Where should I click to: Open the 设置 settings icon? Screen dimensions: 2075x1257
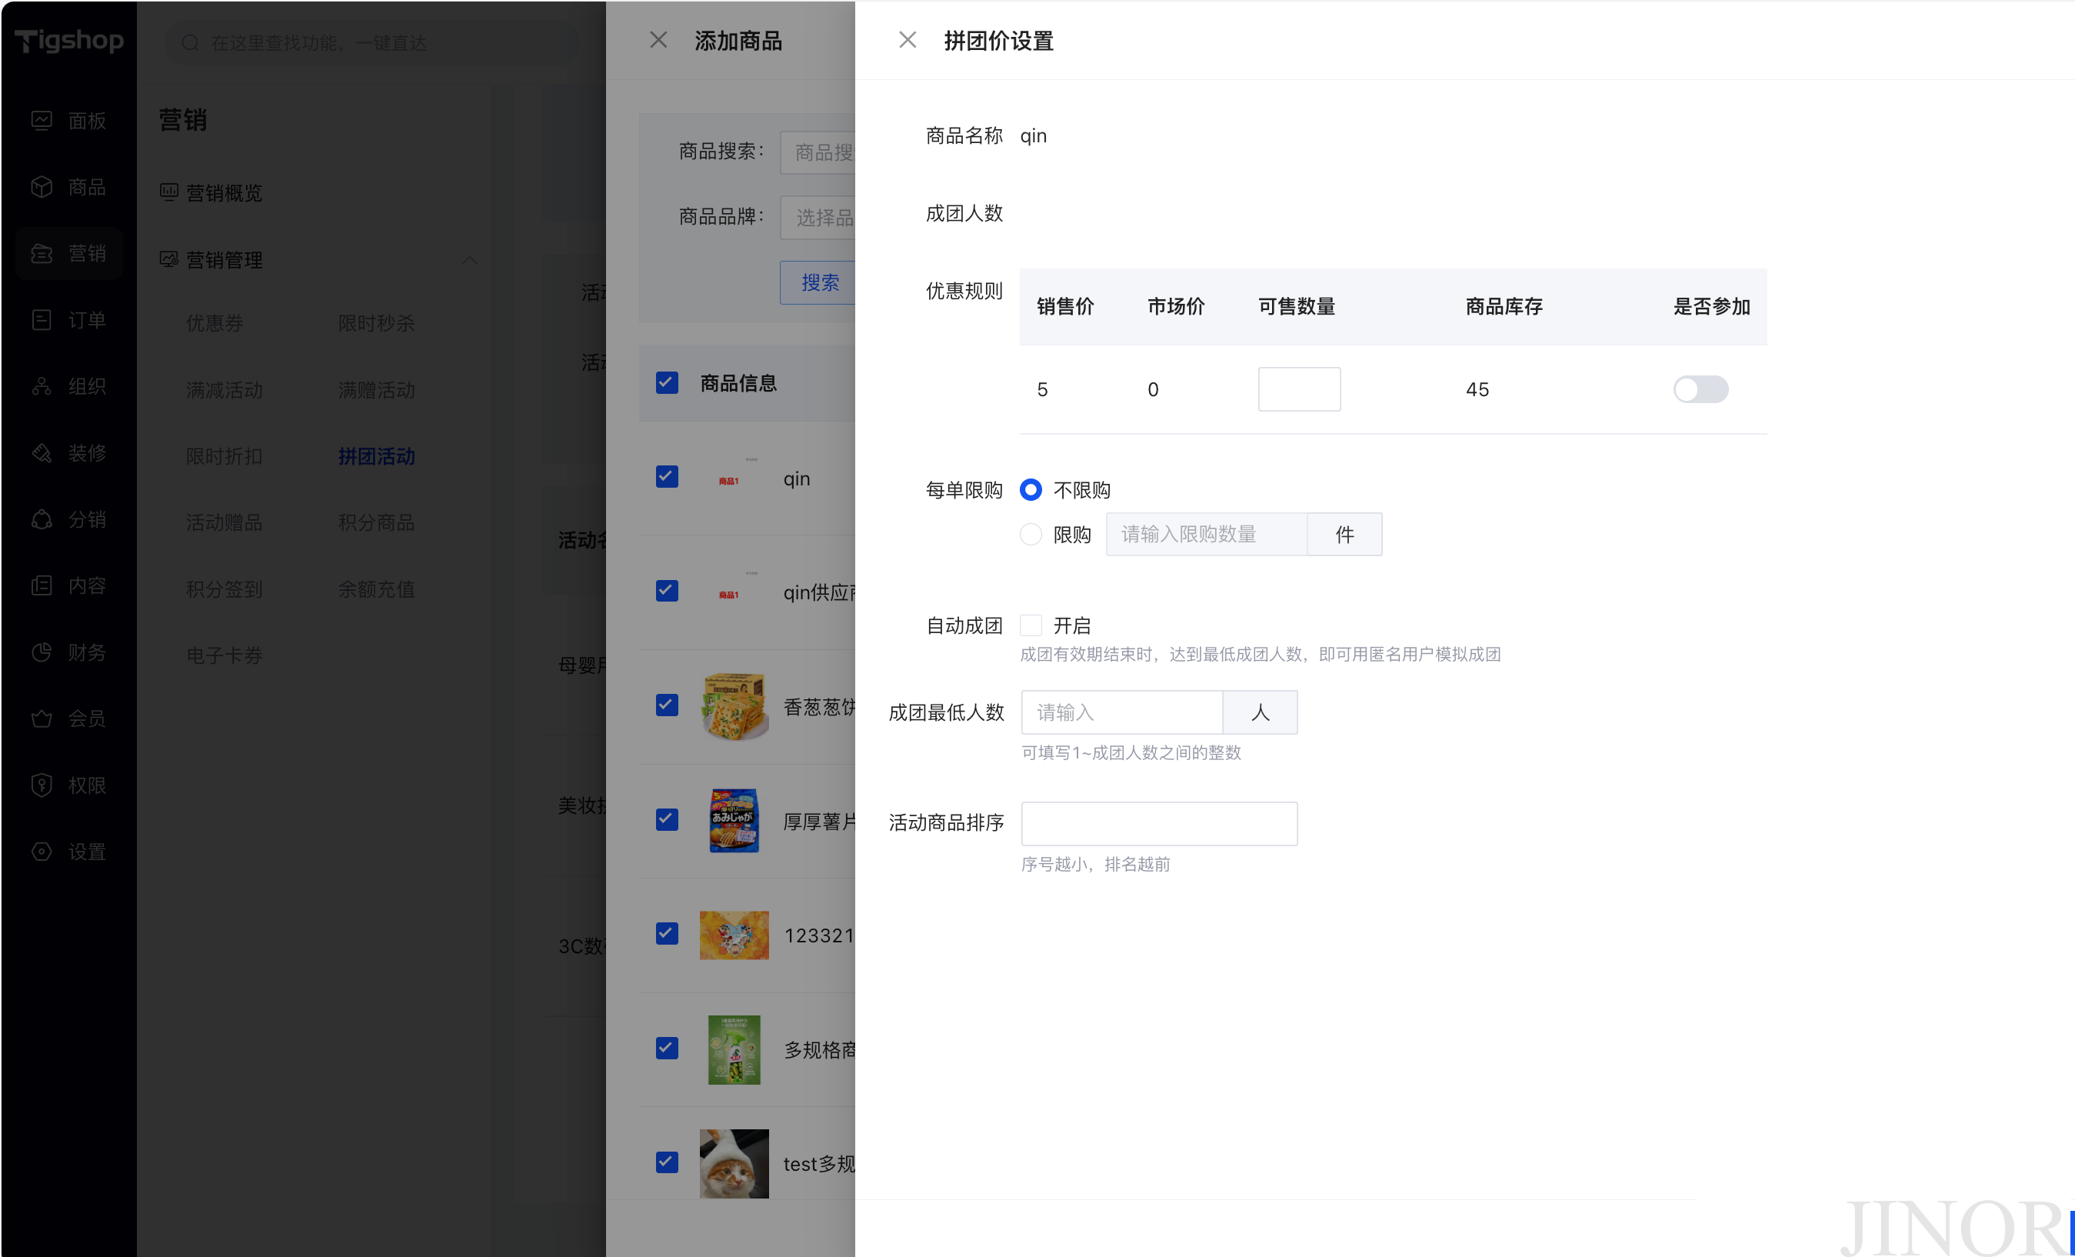(42, 852)
